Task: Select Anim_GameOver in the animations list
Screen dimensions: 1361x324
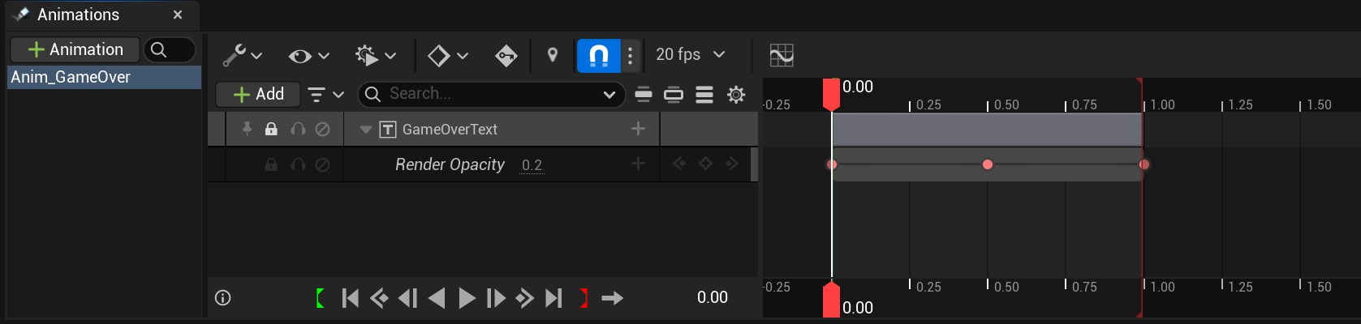Action: (x=104, y=77)
